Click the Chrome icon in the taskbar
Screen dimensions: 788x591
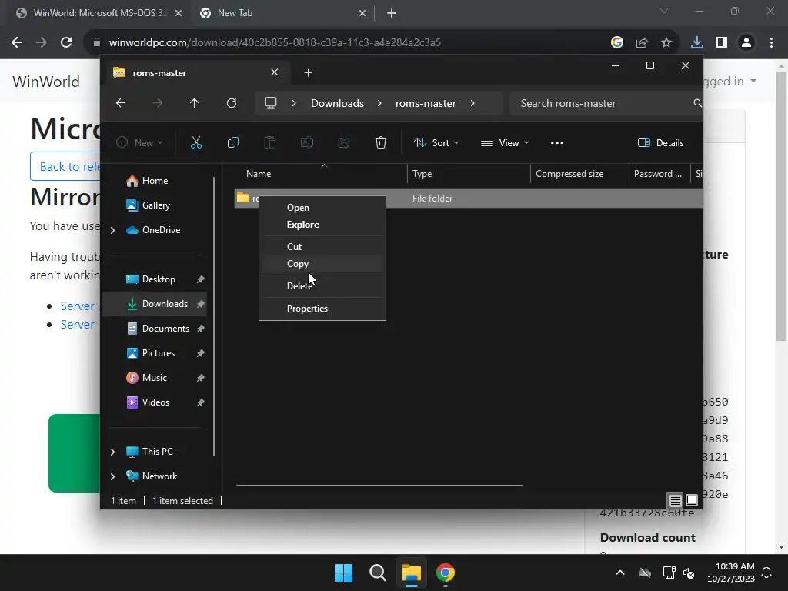(446, 573)
